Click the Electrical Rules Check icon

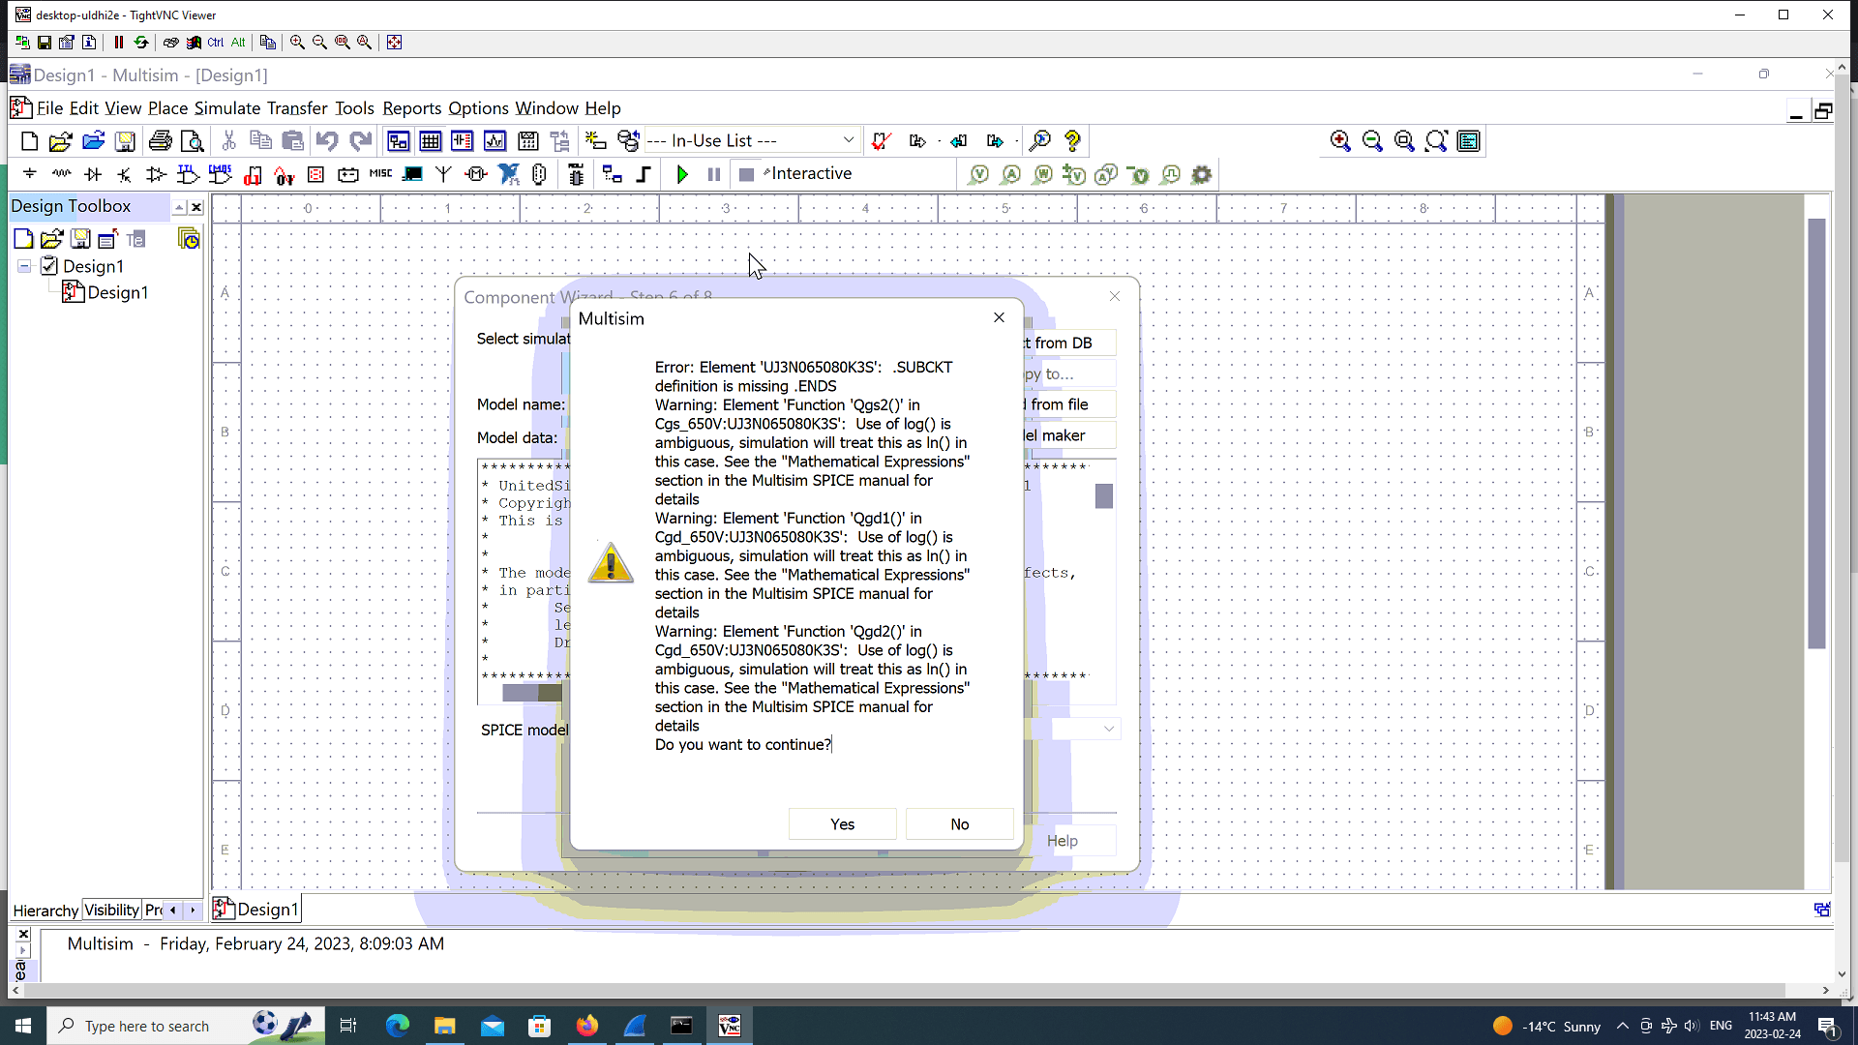point(881,141)
